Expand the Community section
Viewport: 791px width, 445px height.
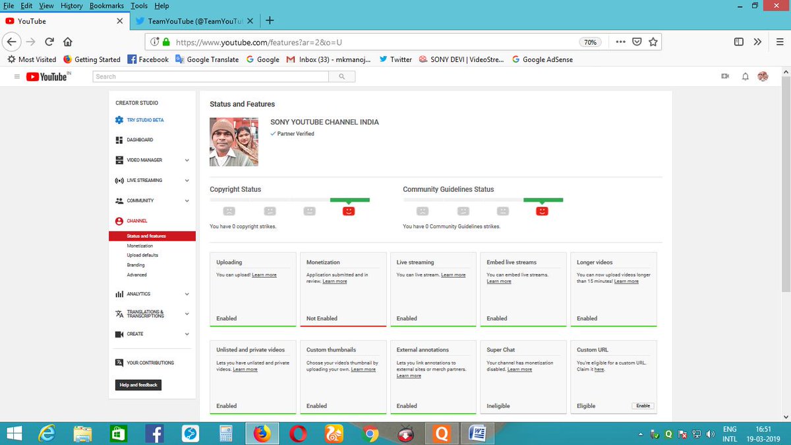point(187,200)
